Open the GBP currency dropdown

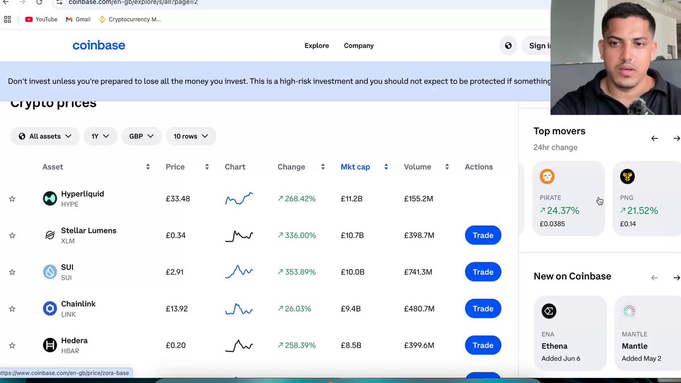pos(141,136)
